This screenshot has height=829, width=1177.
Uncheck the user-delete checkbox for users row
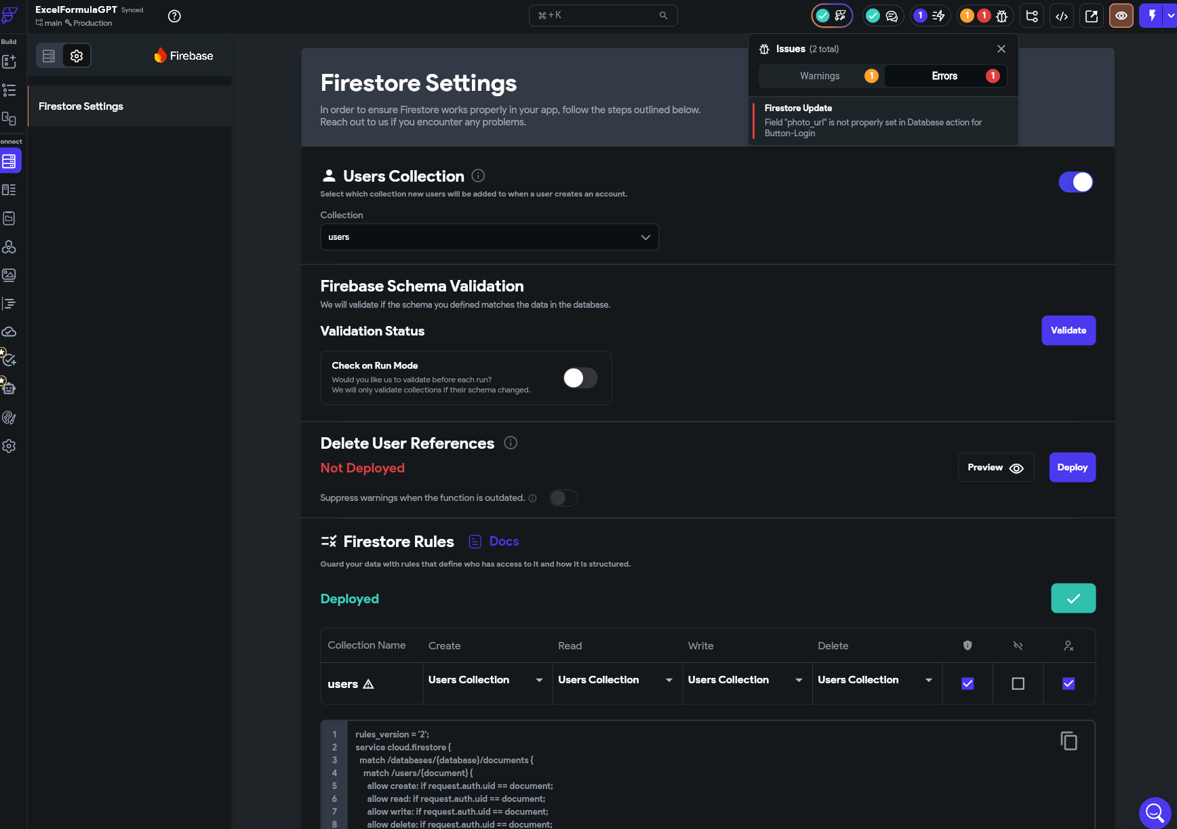click(1069, 684)
